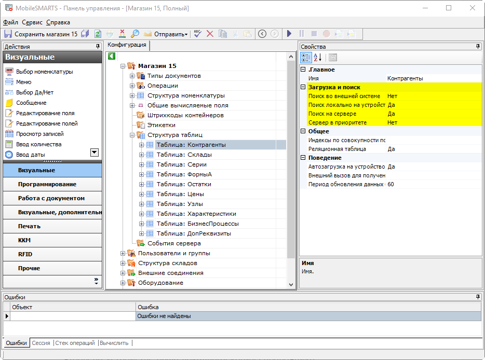Open the RFID actions group
Image resolution: width=485 pixels, height=360 pixels.
tap(52, 254)
